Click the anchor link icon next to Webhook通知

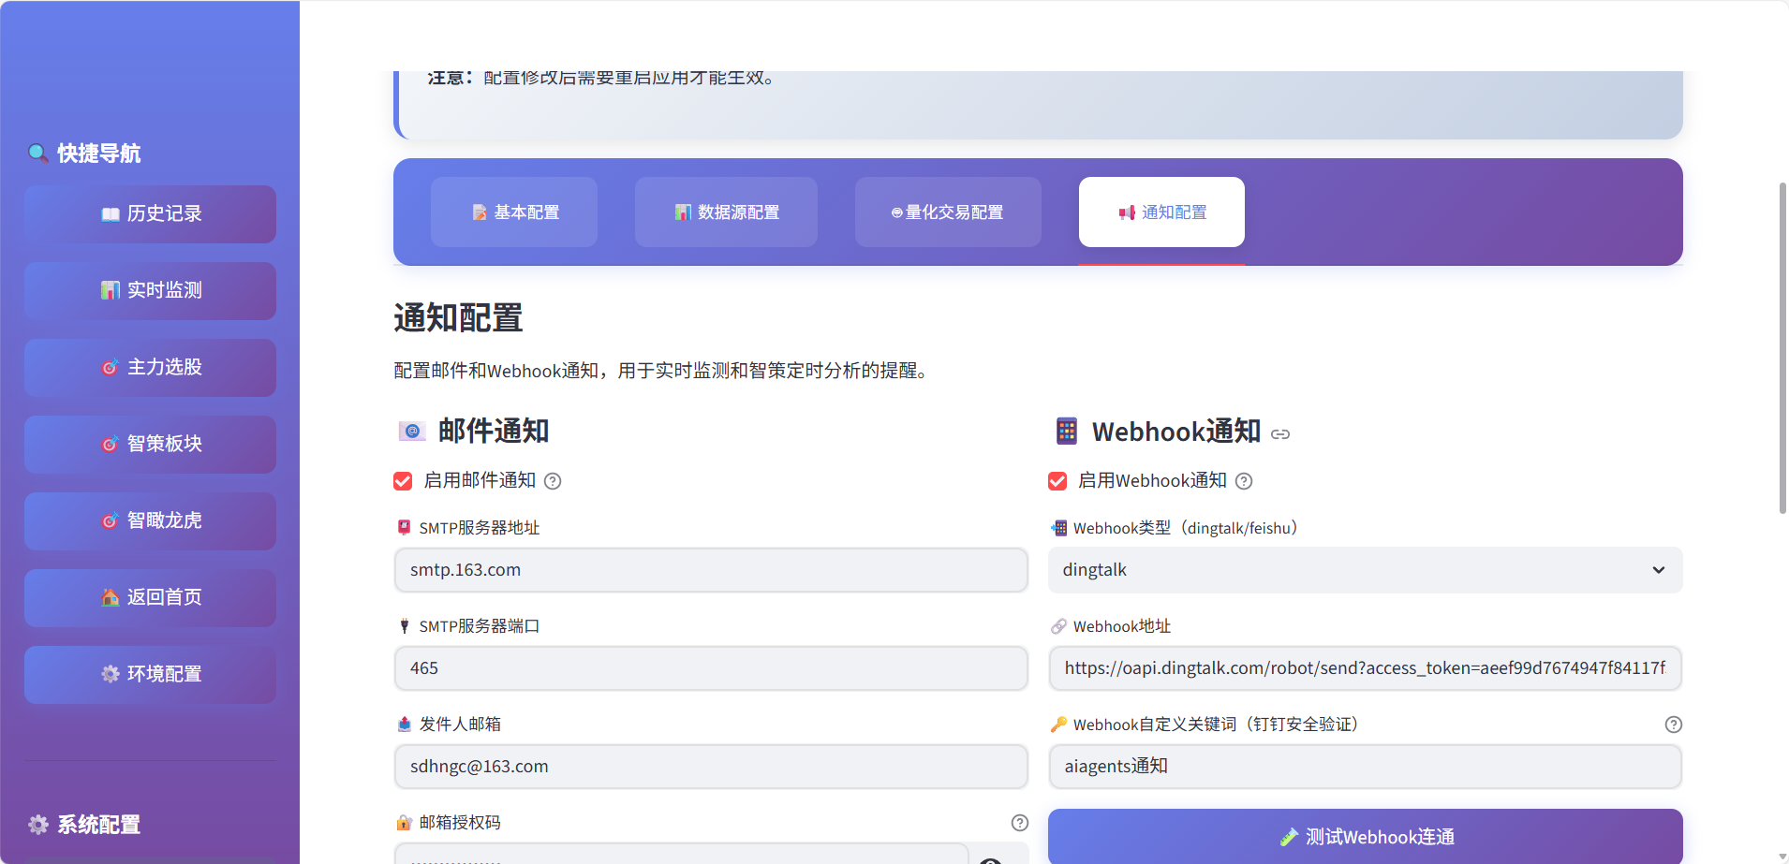coord(1280,434)
